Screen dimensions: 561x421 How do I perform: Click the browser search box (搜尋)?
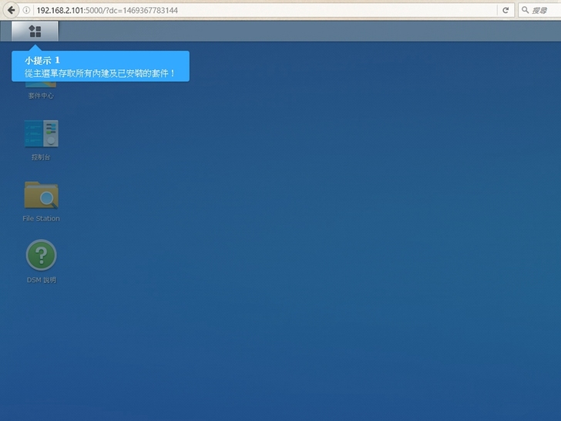coord(539,10)
